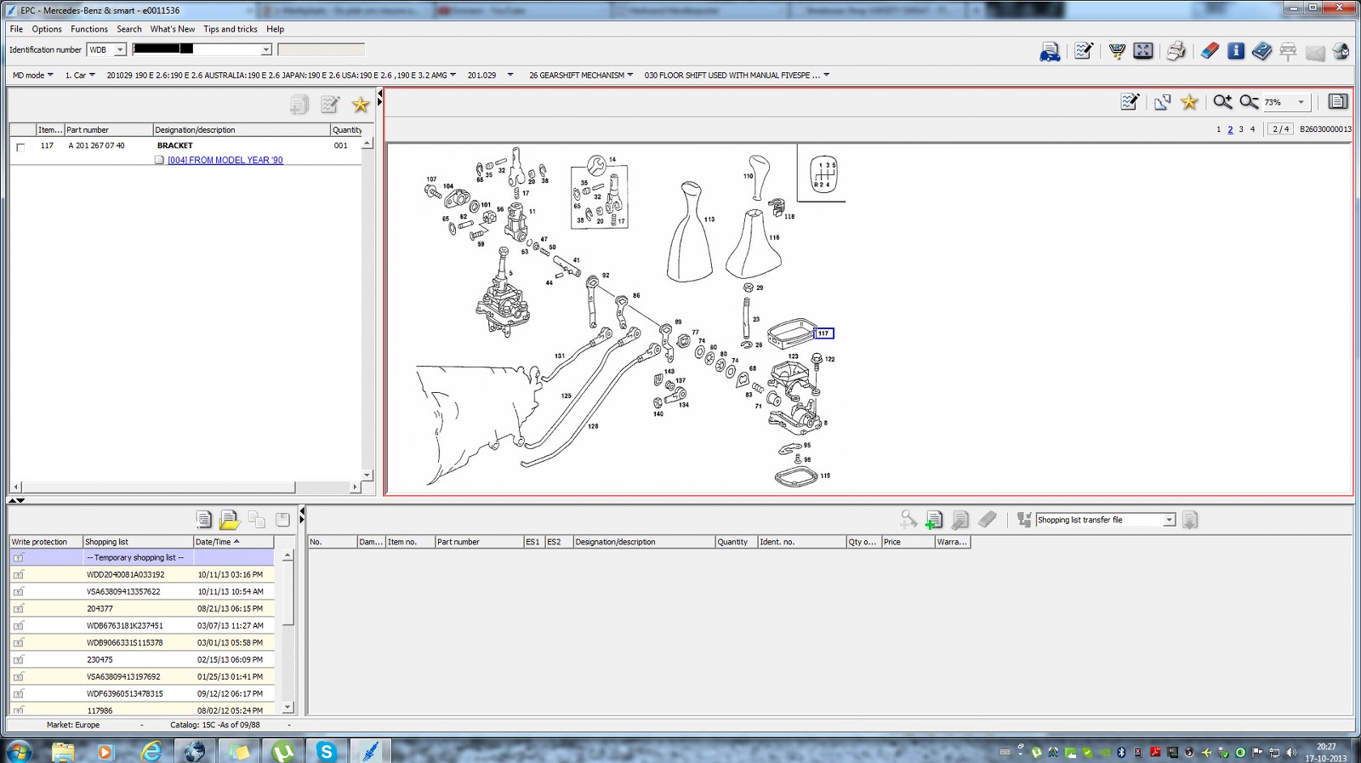This screenshot has width=1361, height=763.
Task: Open the shopping cart icon
Action: (1117, 51)
